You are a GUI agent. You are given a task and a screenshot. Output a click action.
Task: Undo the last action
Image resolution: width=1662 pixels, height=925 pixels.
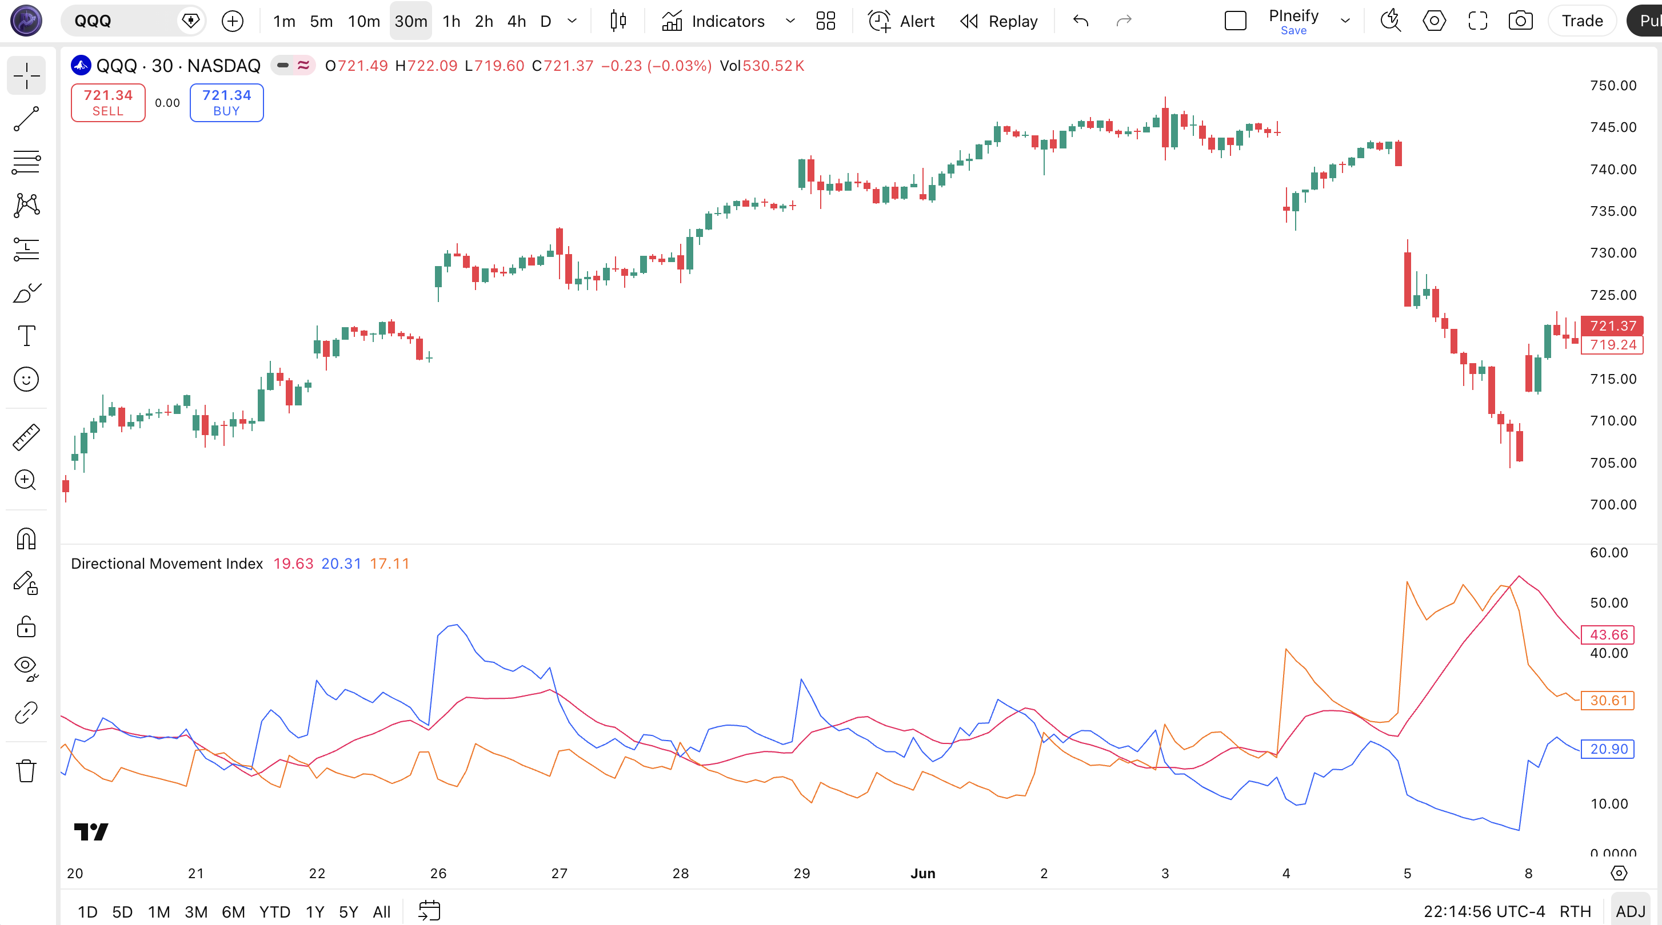[x=1081, y=21]
